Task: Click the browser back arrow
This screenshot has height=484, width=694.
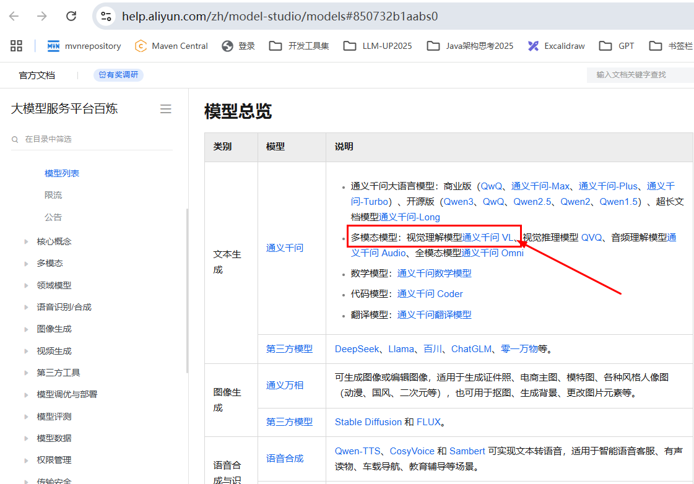Action: 14,16
